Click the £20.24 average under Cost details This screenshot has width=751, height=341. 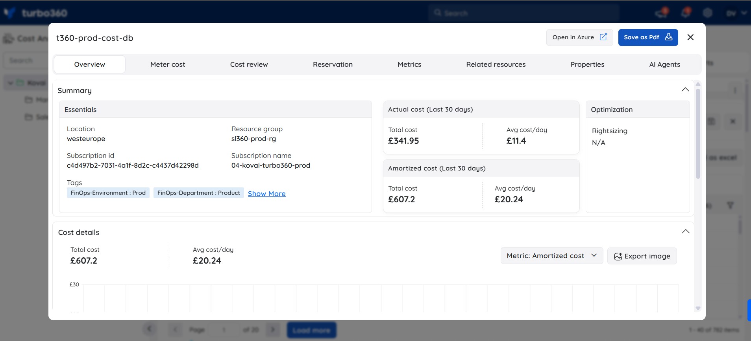click(207, 260)
